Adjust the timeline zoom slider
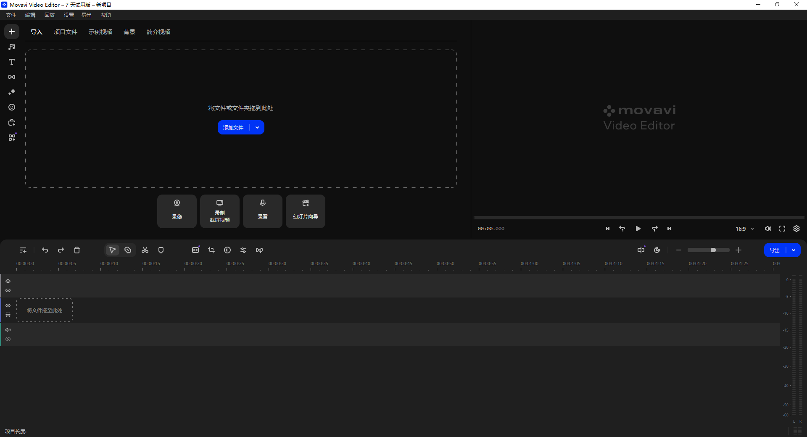This screenshot has width=807, height=437. tap(709, 250)
